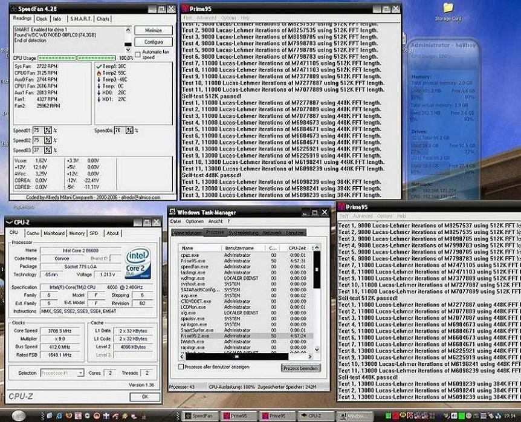Enable the Automatic fan speed checkbox
This screenshot has height=422, width=521.
point(138,54)
